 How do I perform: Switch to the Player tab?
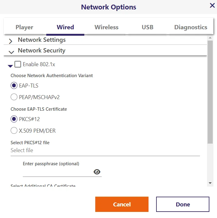click(x=24, y=27)
